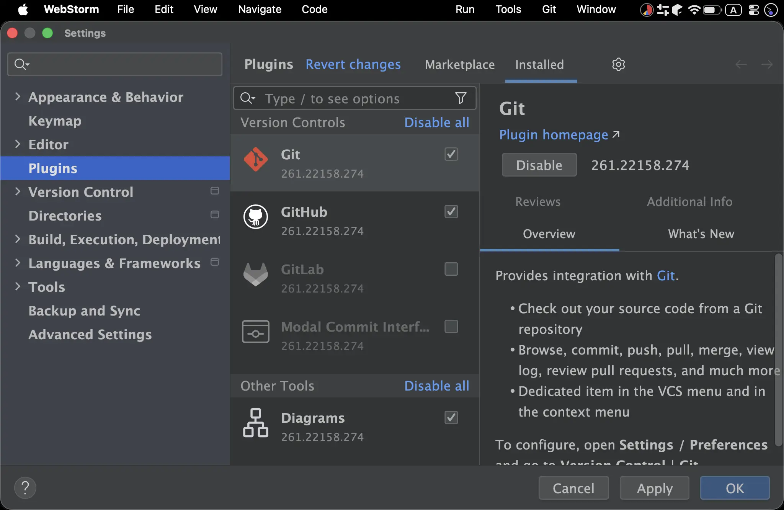Image resolution: width=784 pixels, height=510 pixels.
Task: Open the Git menu in menu bar
Action: (549, 9)
